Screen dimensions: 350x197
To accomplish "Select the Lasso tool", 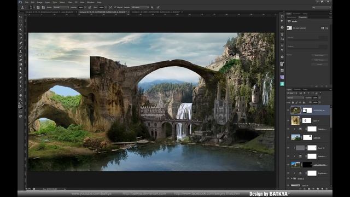I will click(x=21, y=26).
